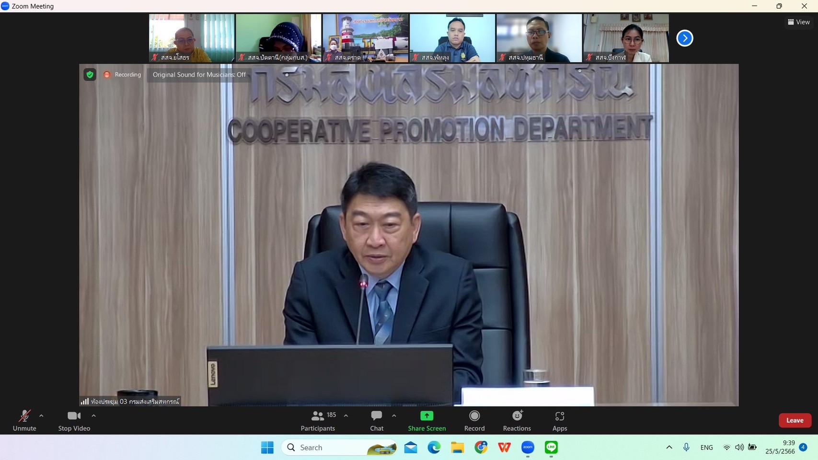Start recording with Record button
Viewport: 818px width, 460px height.
coord(474,421)
